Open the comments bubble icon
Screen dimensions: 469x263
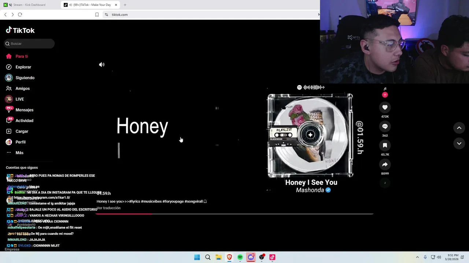385,126
